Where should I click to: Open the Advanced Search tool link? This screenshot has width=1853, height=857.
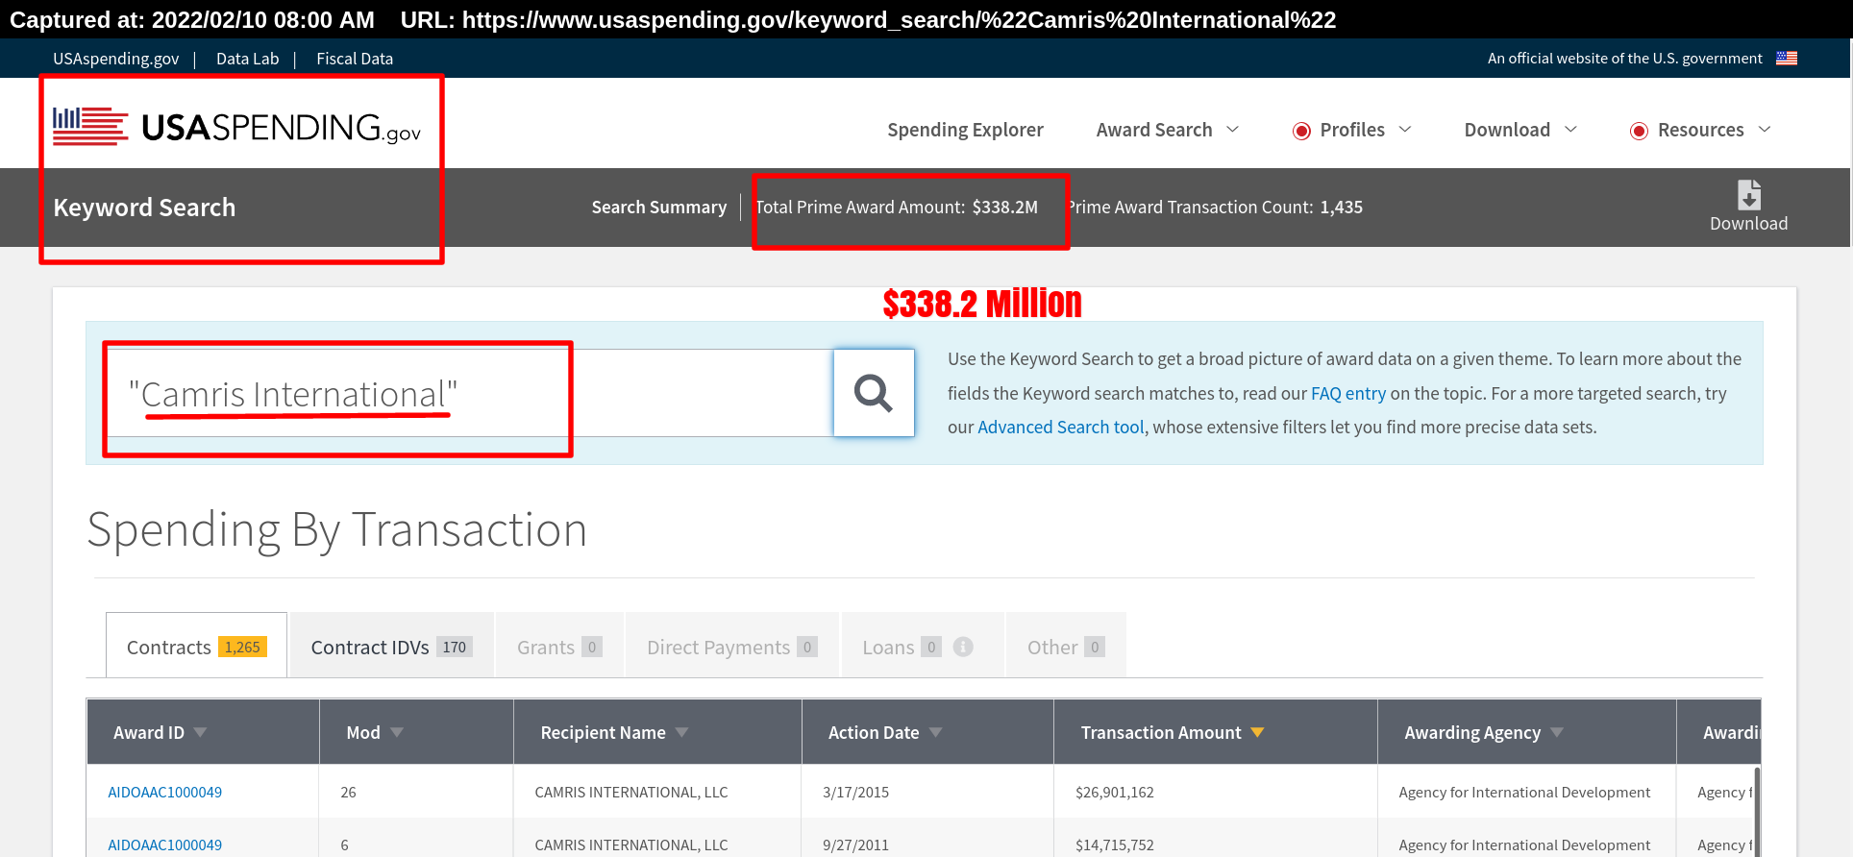click(x=1061, y=427)
